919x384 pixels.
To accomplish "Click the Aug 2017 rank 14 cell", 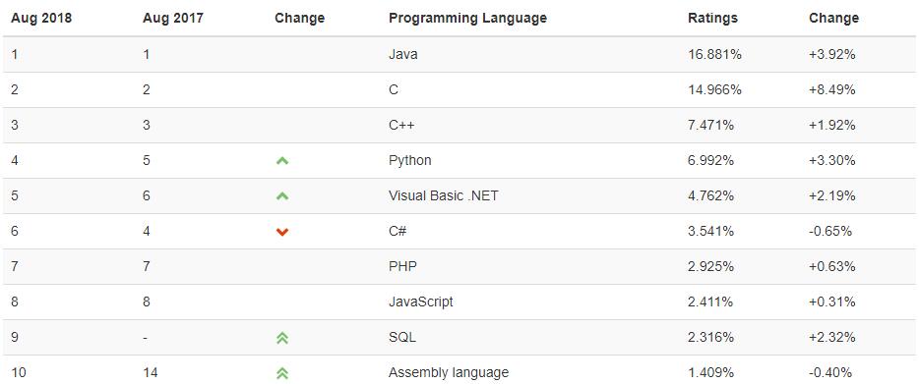I will coord(150,372).
